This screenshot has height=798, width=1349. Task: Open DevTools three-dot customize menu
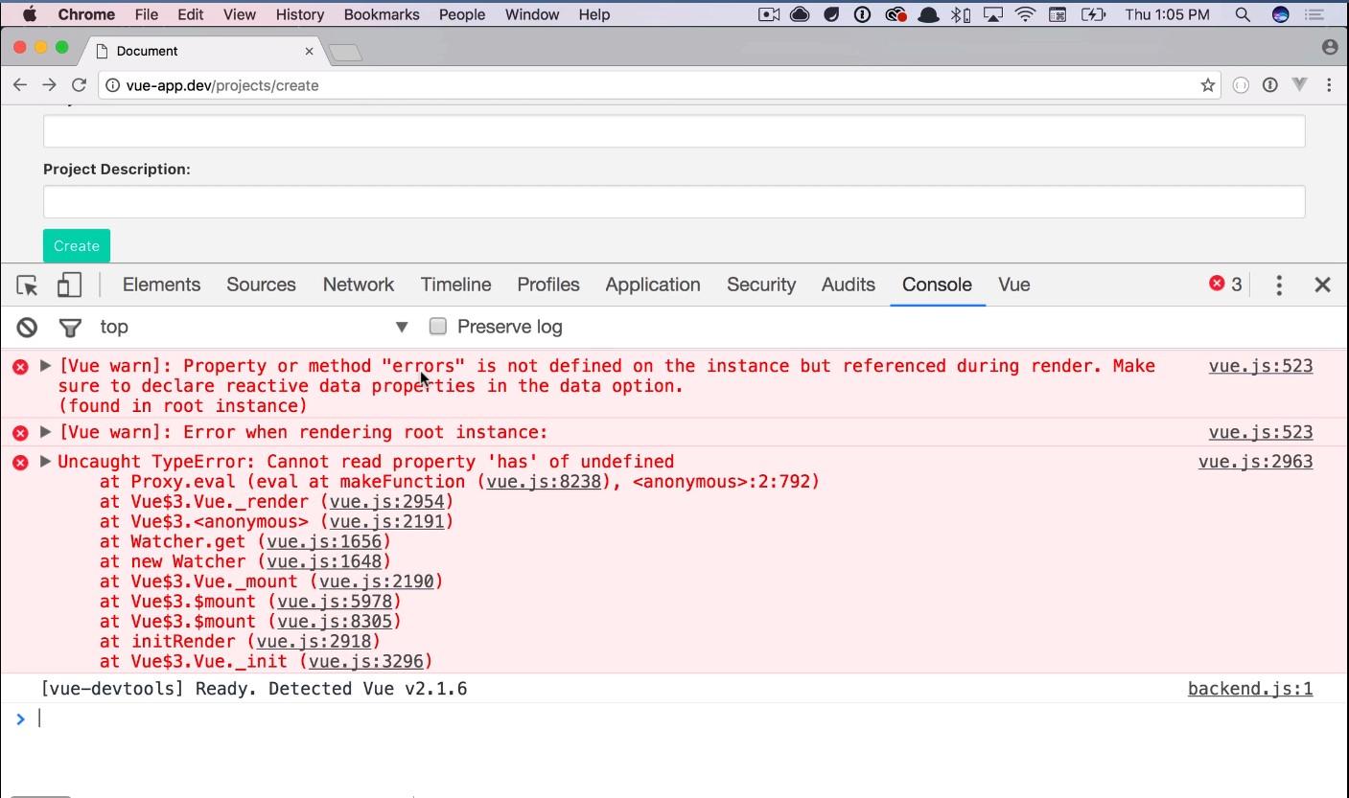pos(1279,285)
